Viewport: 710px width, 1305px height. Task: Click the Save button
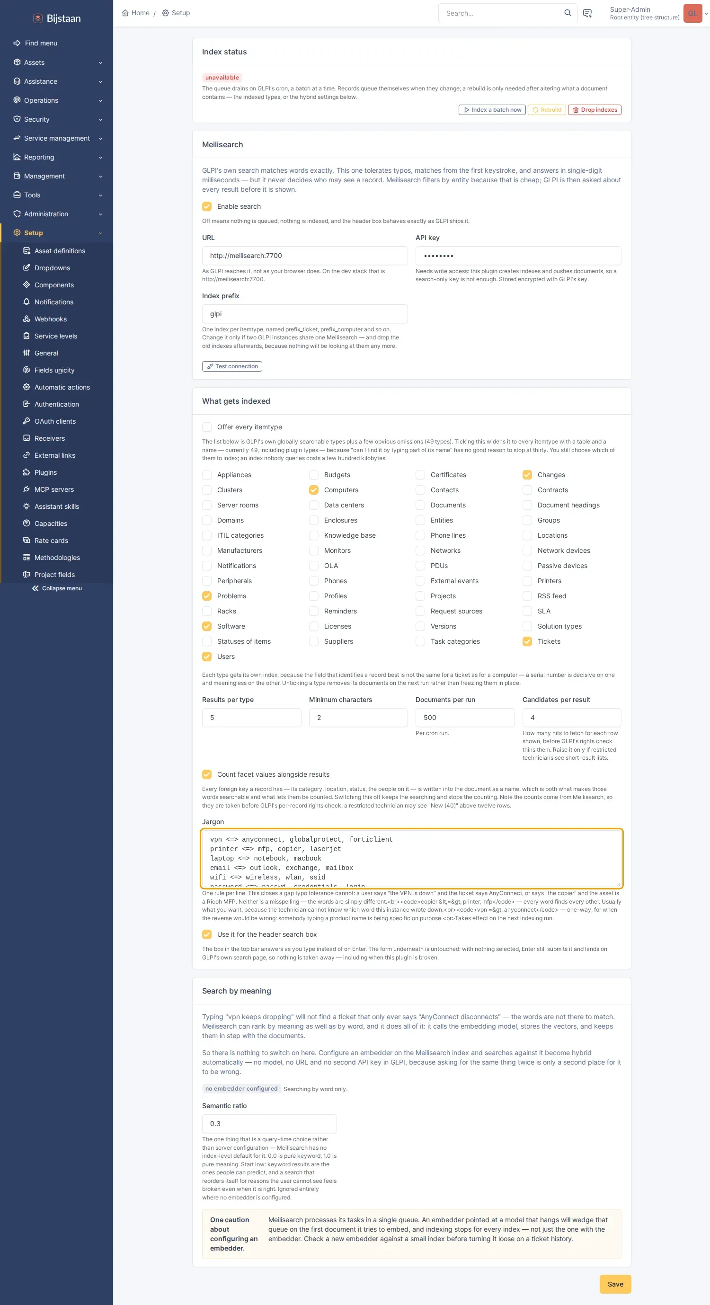[x=615, y=1284]
